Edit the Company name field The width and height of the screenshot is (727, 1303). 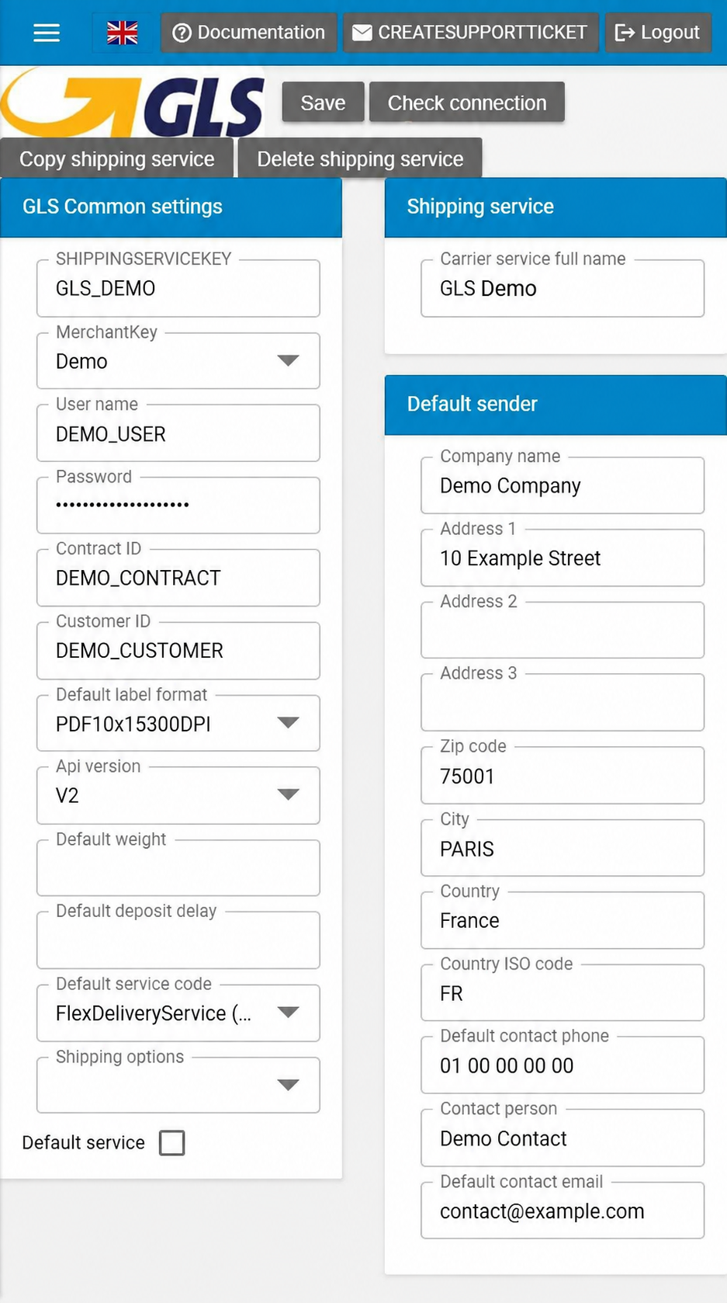pyautogui.click(x=563, y=485)
